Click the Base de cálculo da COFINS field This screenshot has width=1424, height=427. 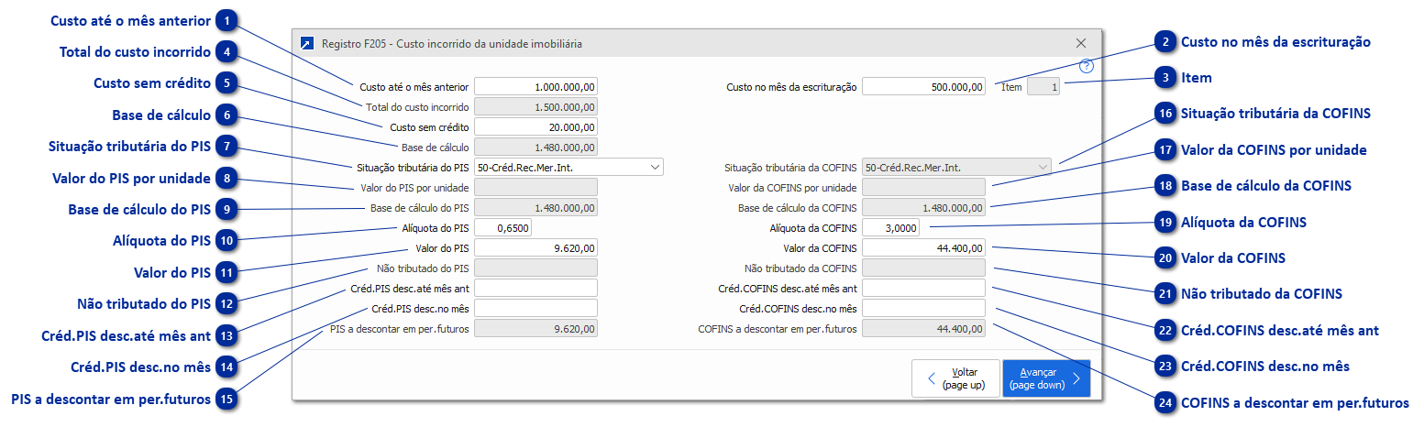(924, 207)
